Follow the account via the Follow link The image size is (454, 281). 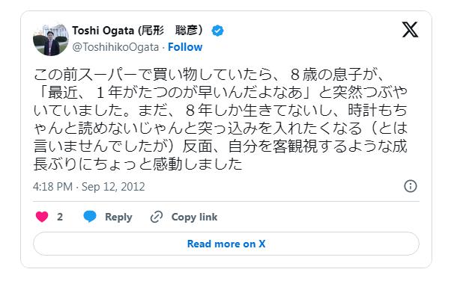coord(185,47)
